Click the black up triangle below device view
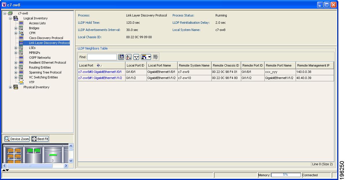 [4, 170]
